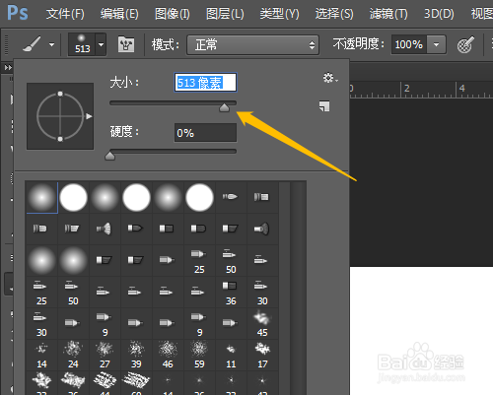The width and height of the screenshot is (493, 395).
Task: Collapse the brush preset picker dropdown arrow
Action: (x=101, y=44)
